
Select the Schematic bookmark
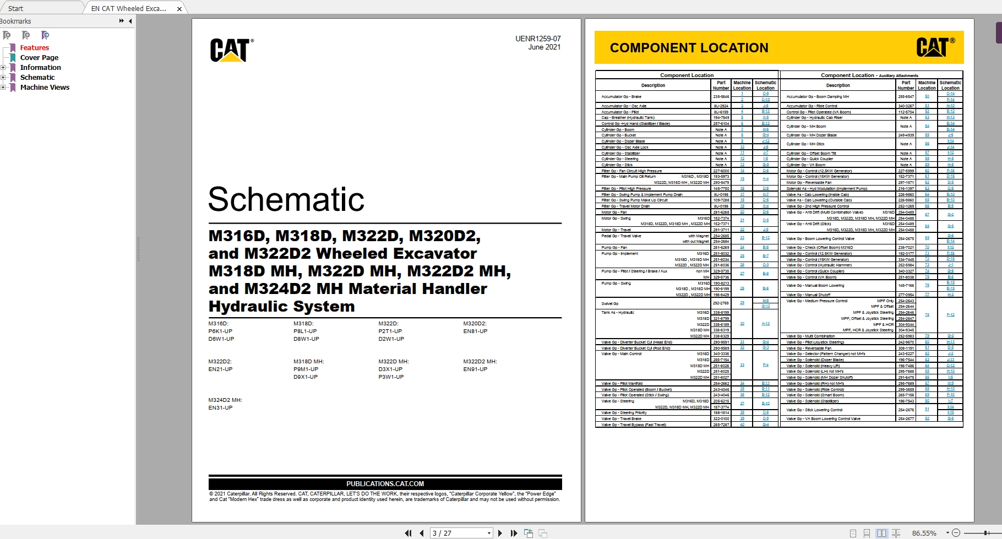[37, 78]
